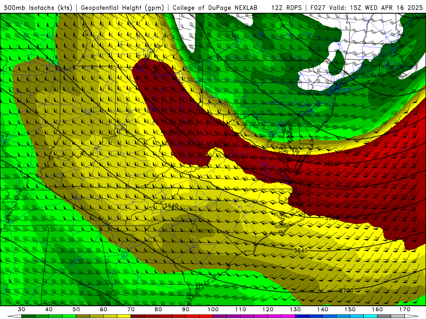Viewport: 426px width, 319px height.
Task: Click the 160 knot colorbar label
Action: coord(378,309)
